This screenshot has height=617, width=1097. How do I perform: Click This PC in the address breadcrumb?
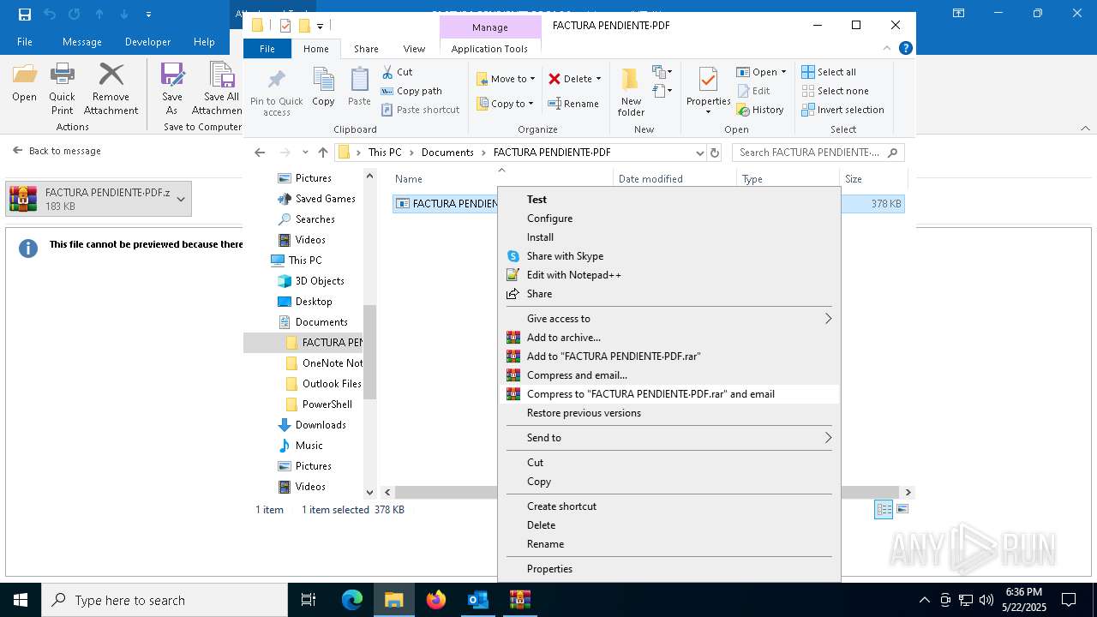click(385, 153)
